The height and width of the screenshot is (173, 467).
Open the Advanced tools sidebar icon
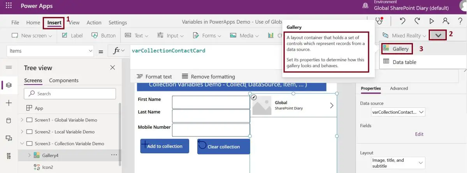point(9,156)
